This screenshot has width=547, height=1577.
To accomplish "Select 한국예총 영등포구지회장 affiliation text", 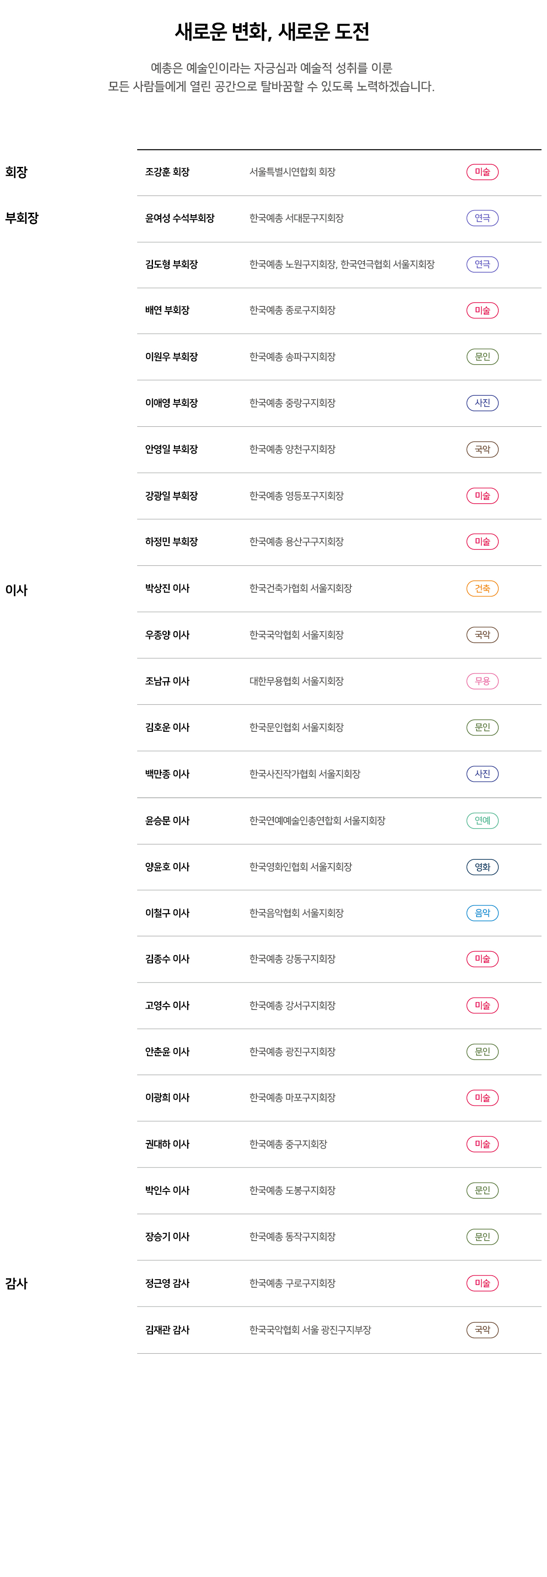I will tap(296, 496).
